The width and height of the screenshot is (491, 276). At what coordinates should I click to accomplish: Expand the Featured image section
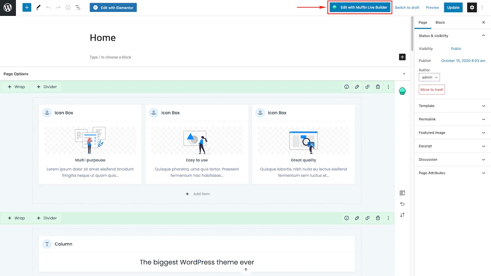point(452,133)
